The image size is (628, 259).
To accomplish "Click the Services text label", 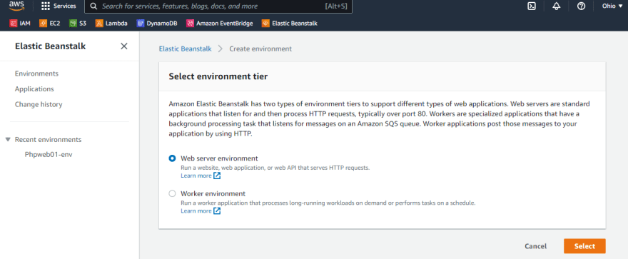I will 64,6.
